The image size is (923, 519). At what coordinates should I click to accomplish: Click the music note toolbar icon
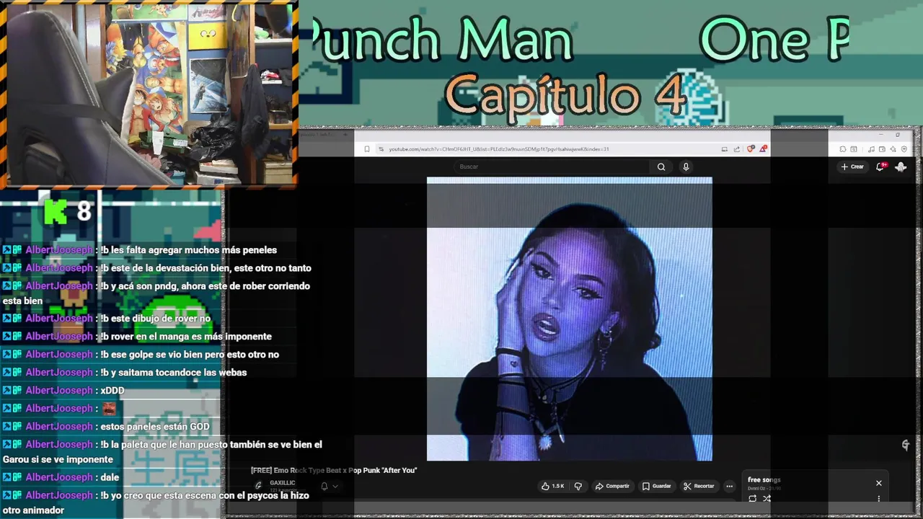(871, 149)
